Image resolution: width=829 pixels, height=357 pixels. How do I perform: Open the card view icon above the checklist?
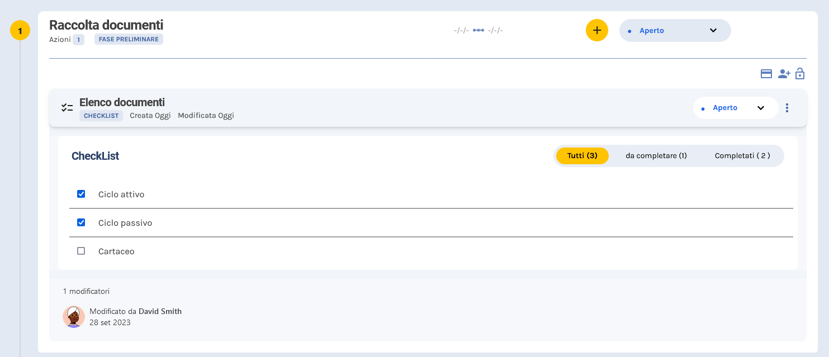tap(766, 73)
